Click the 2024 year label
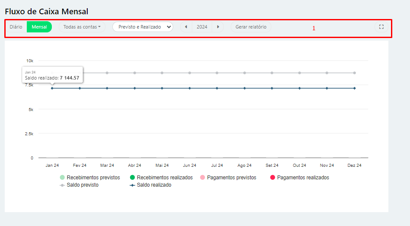 click(x=202, y=27)
